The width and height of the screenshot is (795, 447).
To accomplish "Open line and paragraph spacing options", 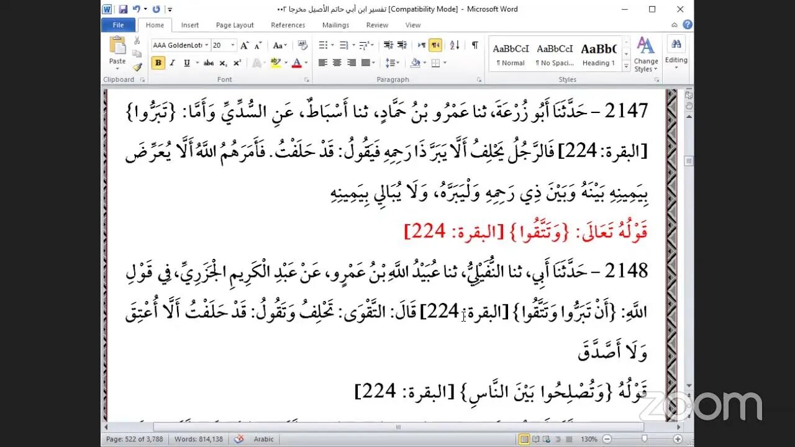I will [392, 63].
